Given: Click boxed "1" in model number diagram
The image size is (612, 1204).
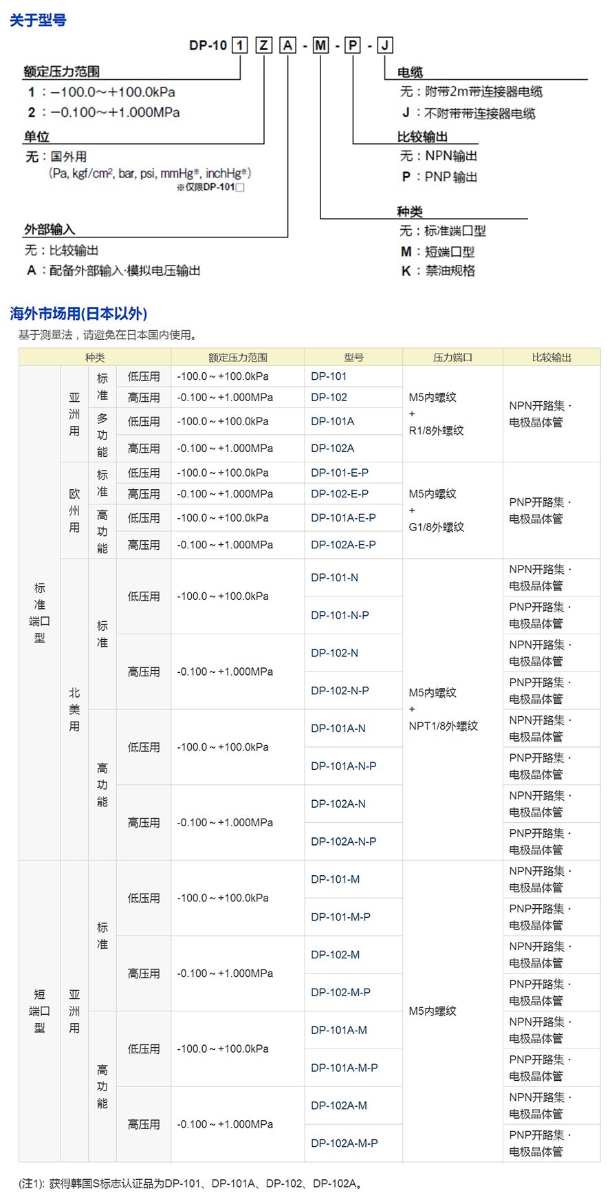Looking at the screenshot, I should coord(240,45).
